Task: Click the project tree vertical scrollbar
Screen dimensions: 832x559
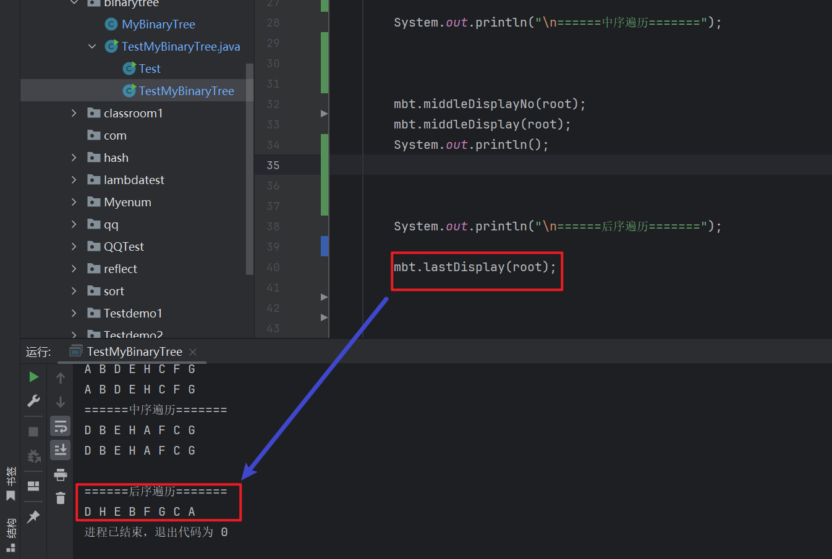Action: pyautogui.click(x=250, y=169)
